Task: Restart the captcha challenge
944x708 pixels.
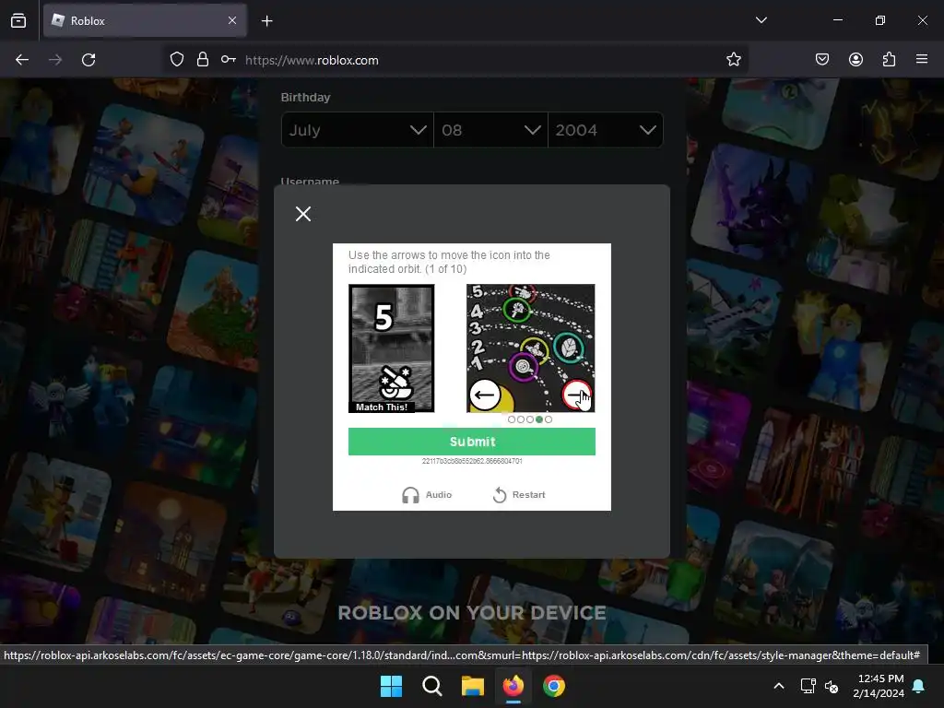Action: pos(519,495)
